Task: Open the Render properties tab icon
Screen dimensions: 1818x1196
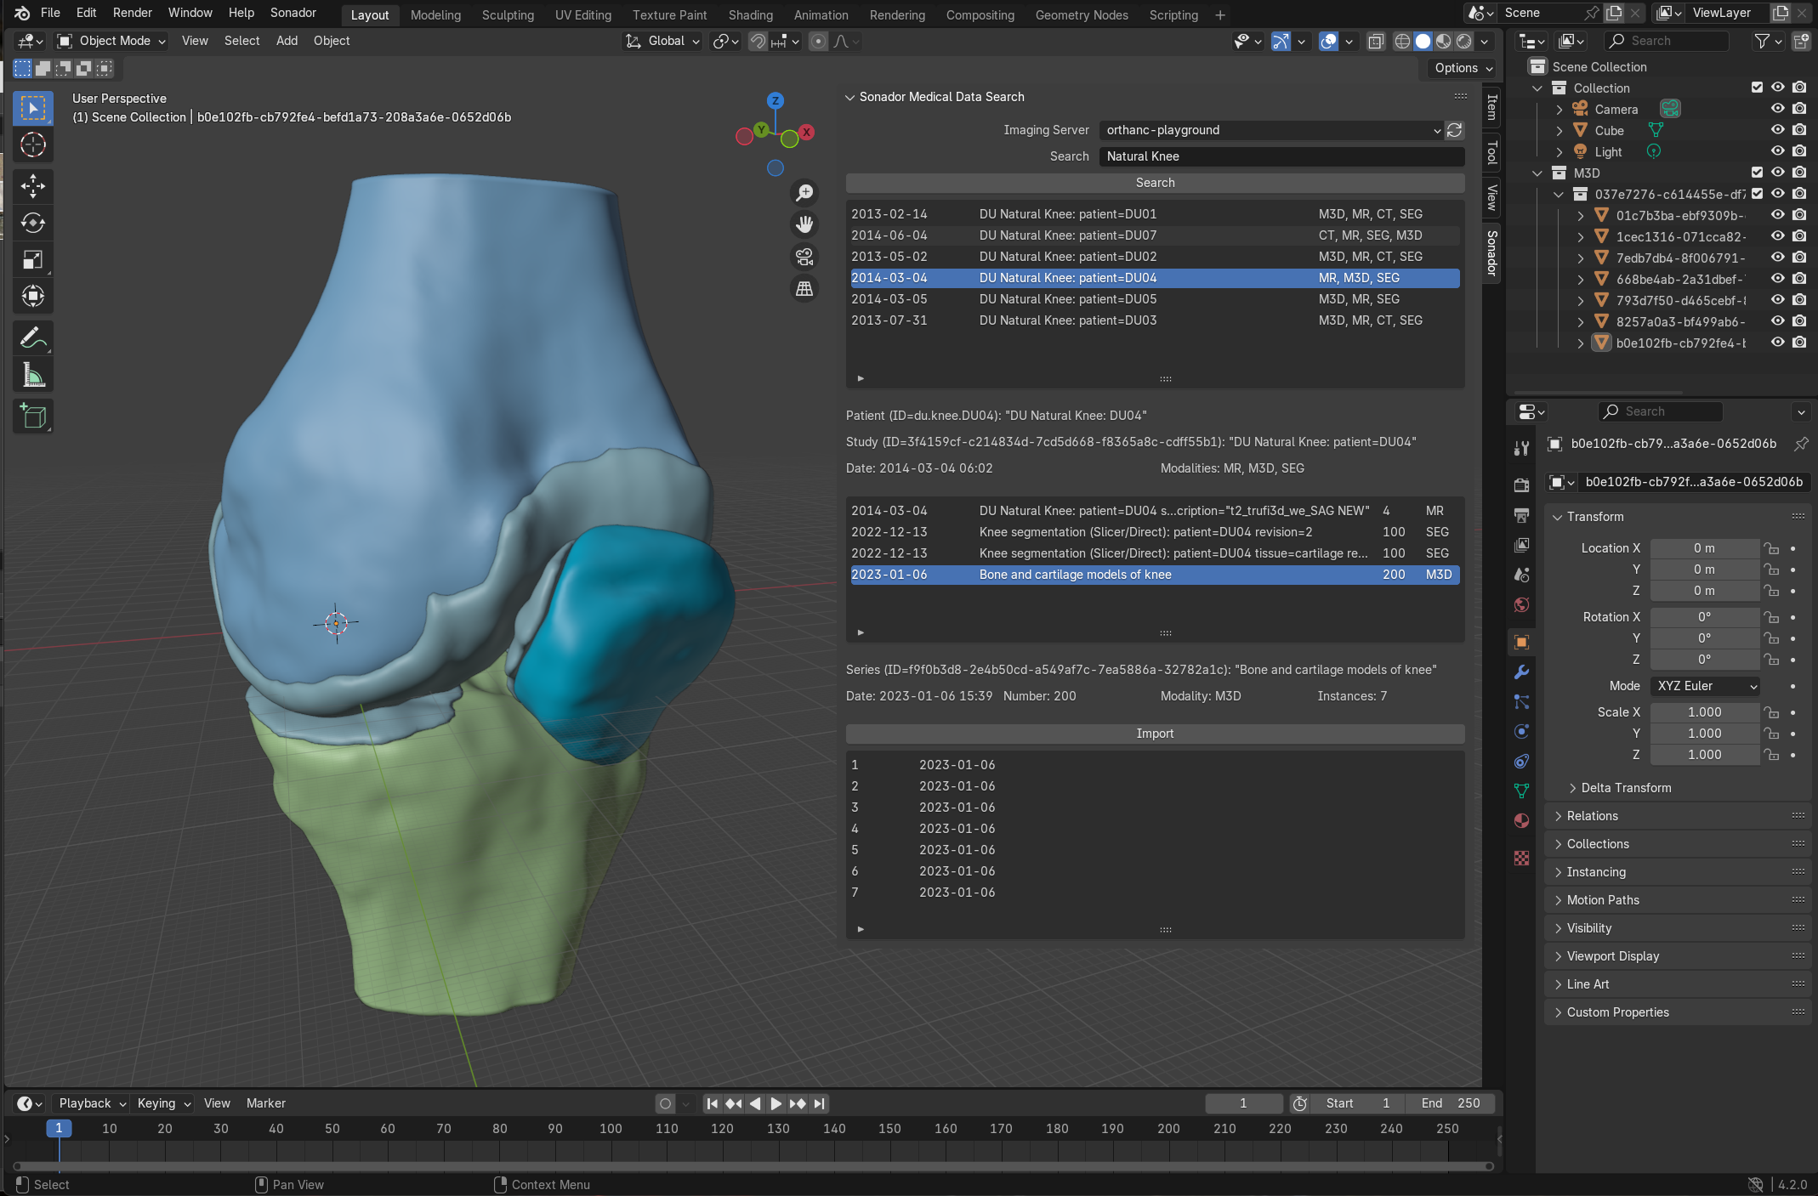Action: click(x=1522, y=485)
